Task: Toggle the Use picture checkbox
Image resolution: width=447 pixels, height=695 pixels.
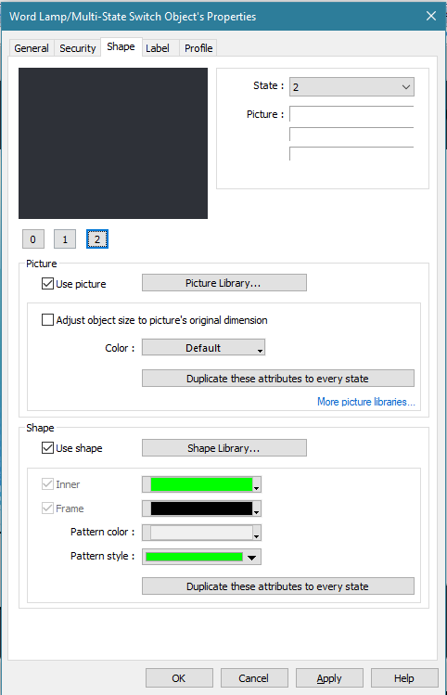Action: [x=47, y=284]
